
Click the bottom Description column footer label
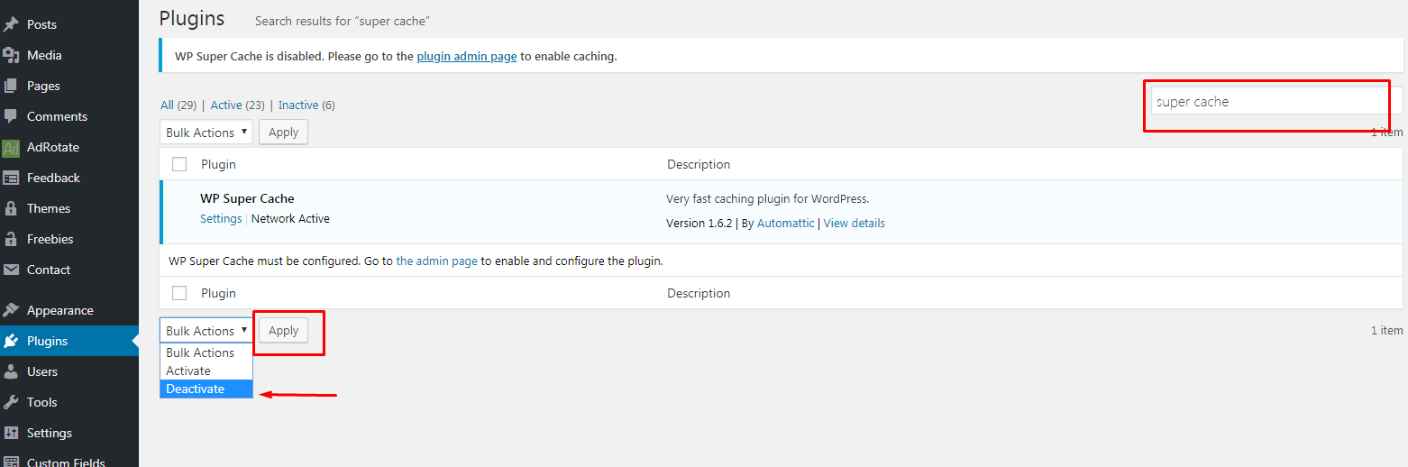(x=699, y=293)
